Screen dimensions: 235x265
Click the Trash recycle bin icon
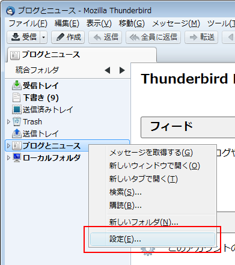pyautogui.click(x=17, y=121)
